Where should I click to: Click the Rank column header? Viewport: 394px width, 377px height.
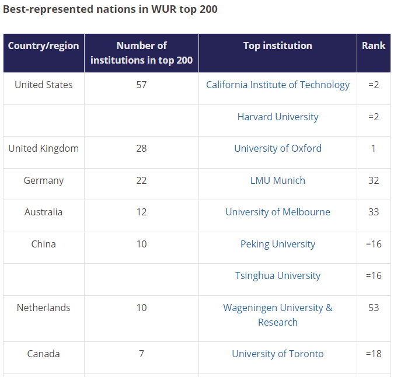pyautogui.click(x=374, y=53)
